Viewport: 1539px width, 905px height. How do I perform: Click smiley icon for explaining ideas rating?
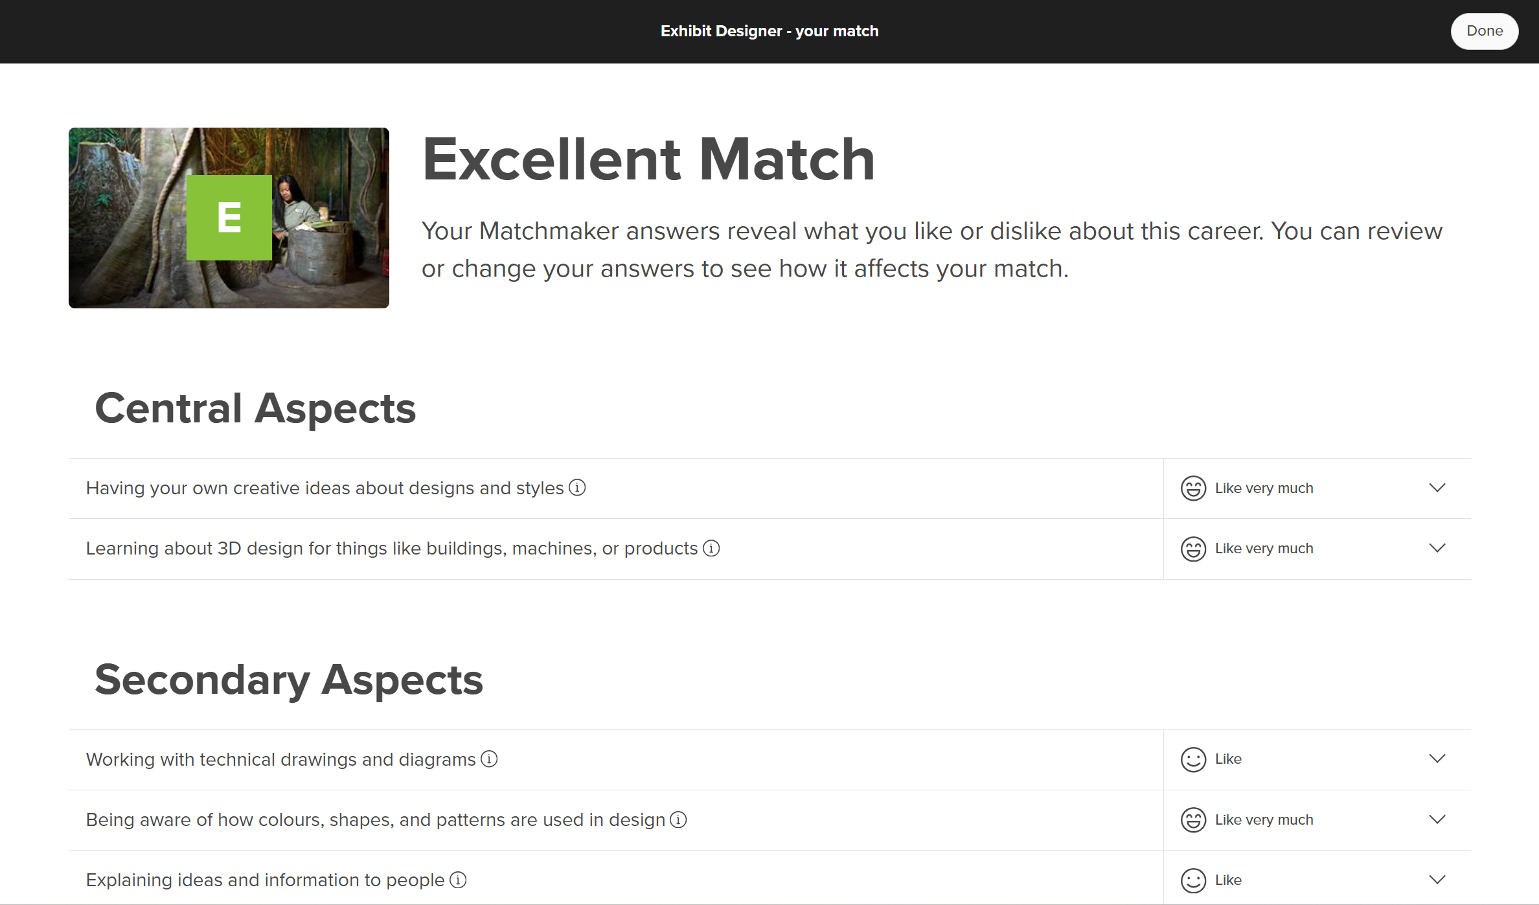1193,880
